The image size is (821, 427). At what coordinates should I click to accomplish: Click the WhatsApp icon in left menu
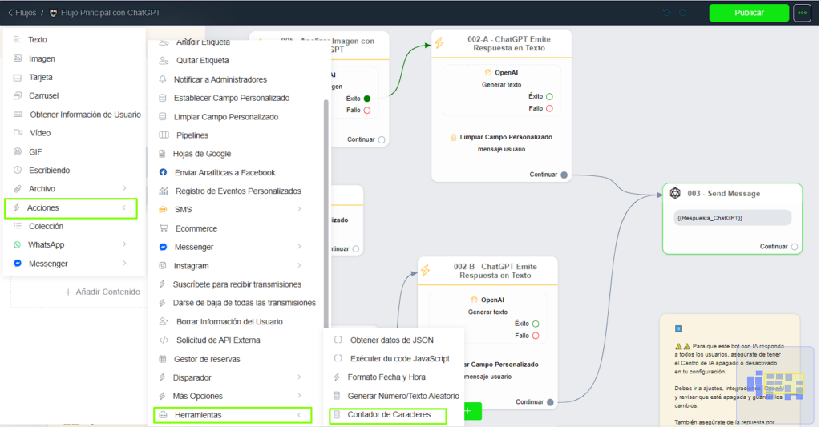pos(18,244)
